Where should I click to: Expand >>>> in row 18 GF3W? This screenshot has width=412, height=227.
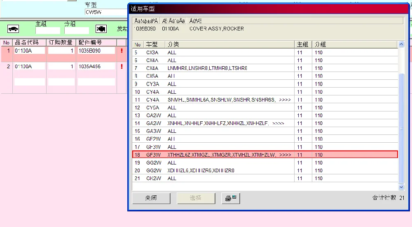point(285,155)
